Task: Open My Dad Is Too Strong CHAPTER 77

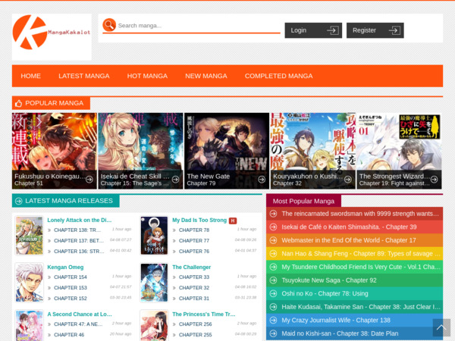Action: click(194, 241)
